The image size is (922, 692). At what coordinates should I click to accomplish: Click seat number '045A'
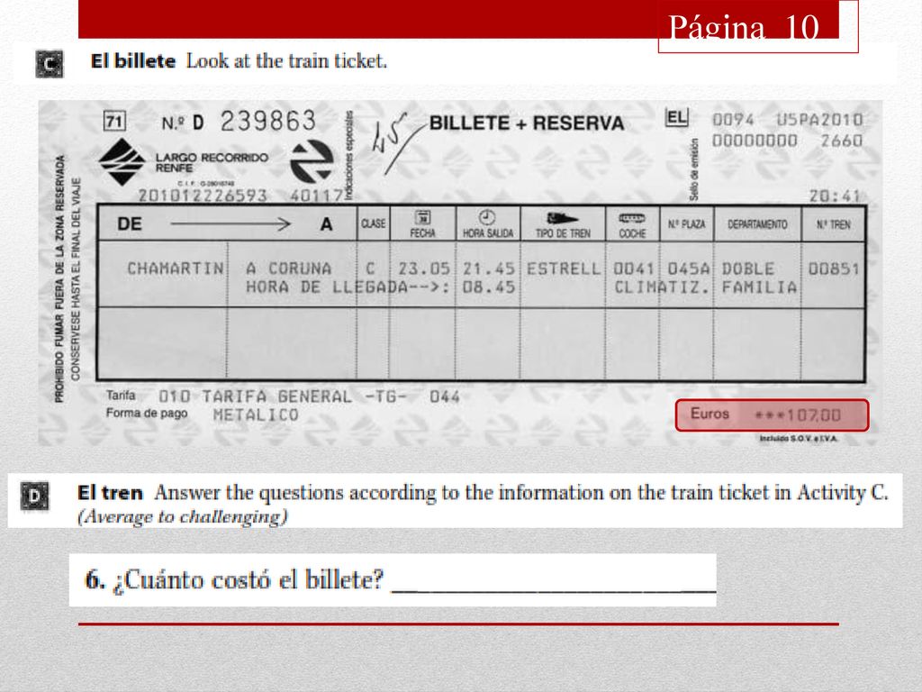point(689,269)
